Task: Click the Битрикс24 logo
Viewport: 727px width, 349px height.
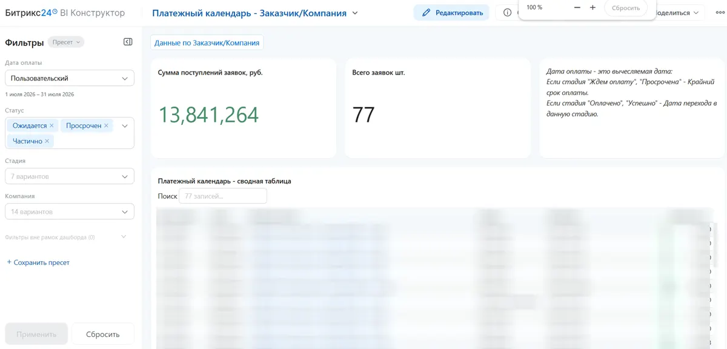Action: 32,13
